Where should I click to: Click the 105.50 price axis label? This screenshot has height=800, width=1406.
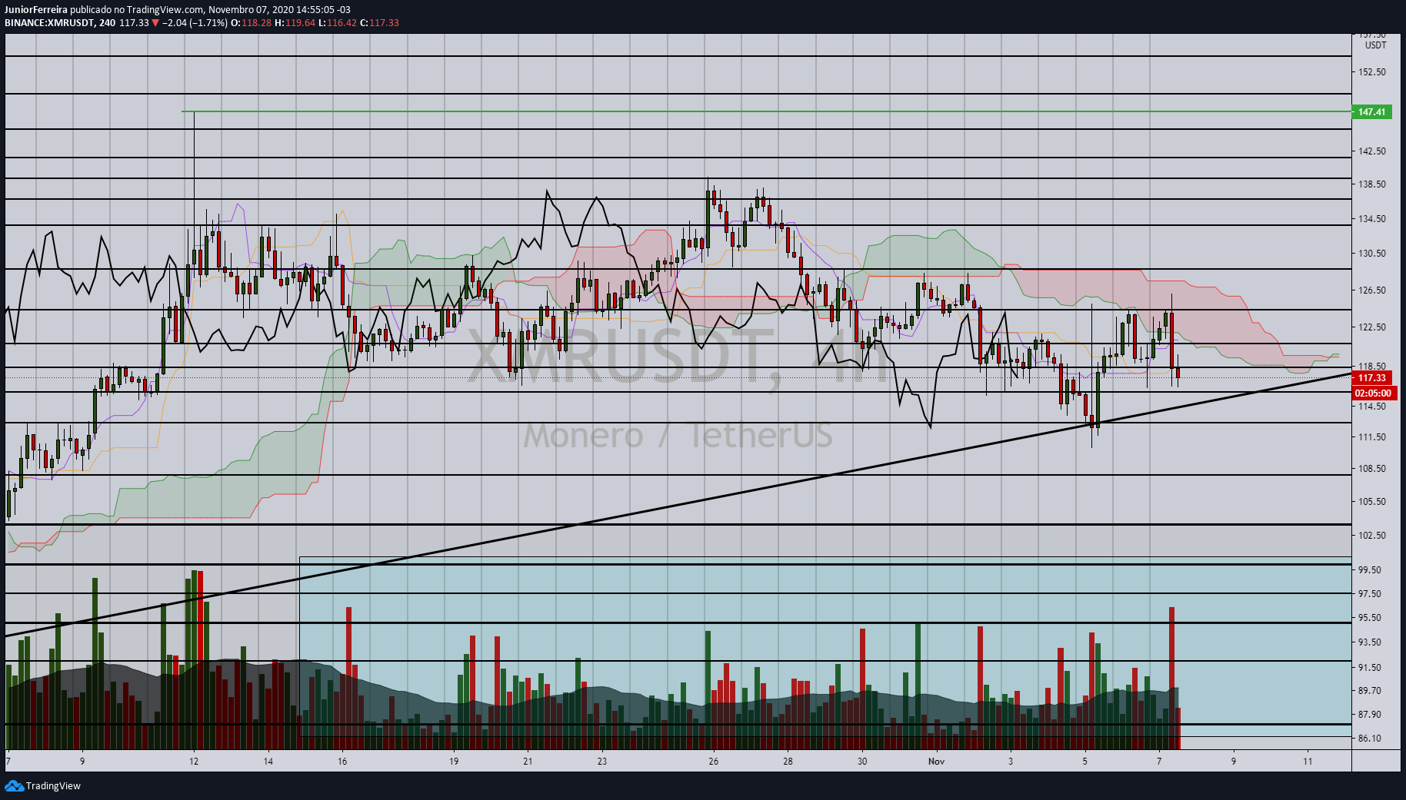click(x=1372, y=502)
